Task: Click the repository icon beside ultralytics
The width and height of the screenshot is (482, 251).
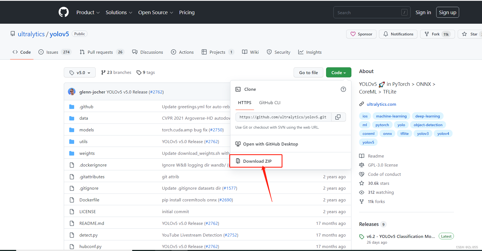Action: 13,34
